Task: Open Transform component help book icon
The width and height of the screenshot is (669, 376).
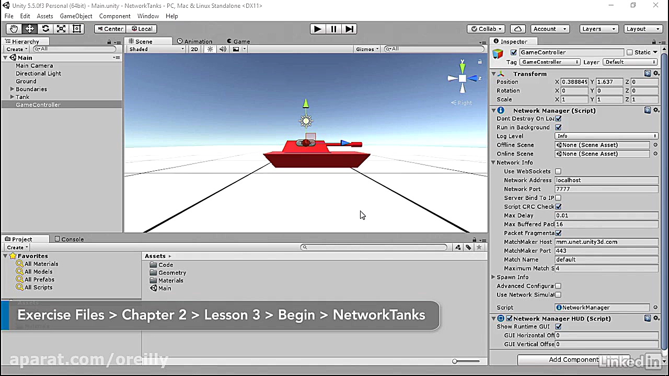Action: pyautogui.click(x=648, y=74)
